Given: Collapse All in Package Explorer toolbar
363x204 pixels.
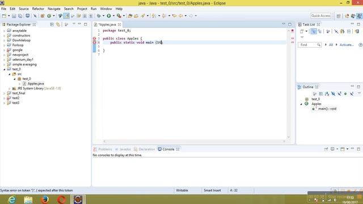Looking at the screenshot, I should pos(52,24).
